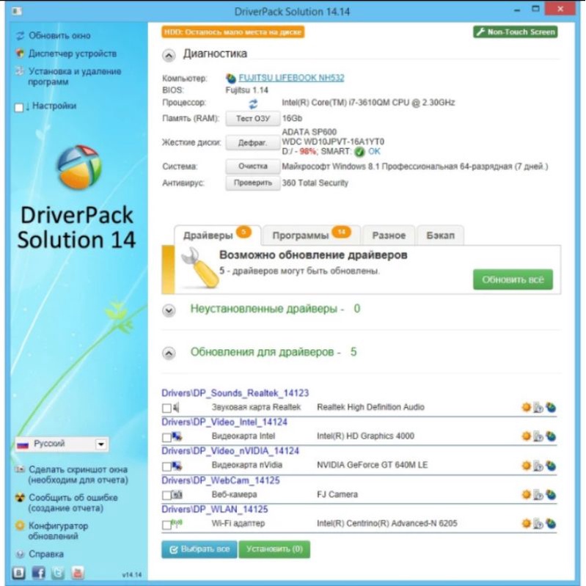This screenshot has width=586, height=586.
Task: Click the Очистка button
Action: (252, 166)
